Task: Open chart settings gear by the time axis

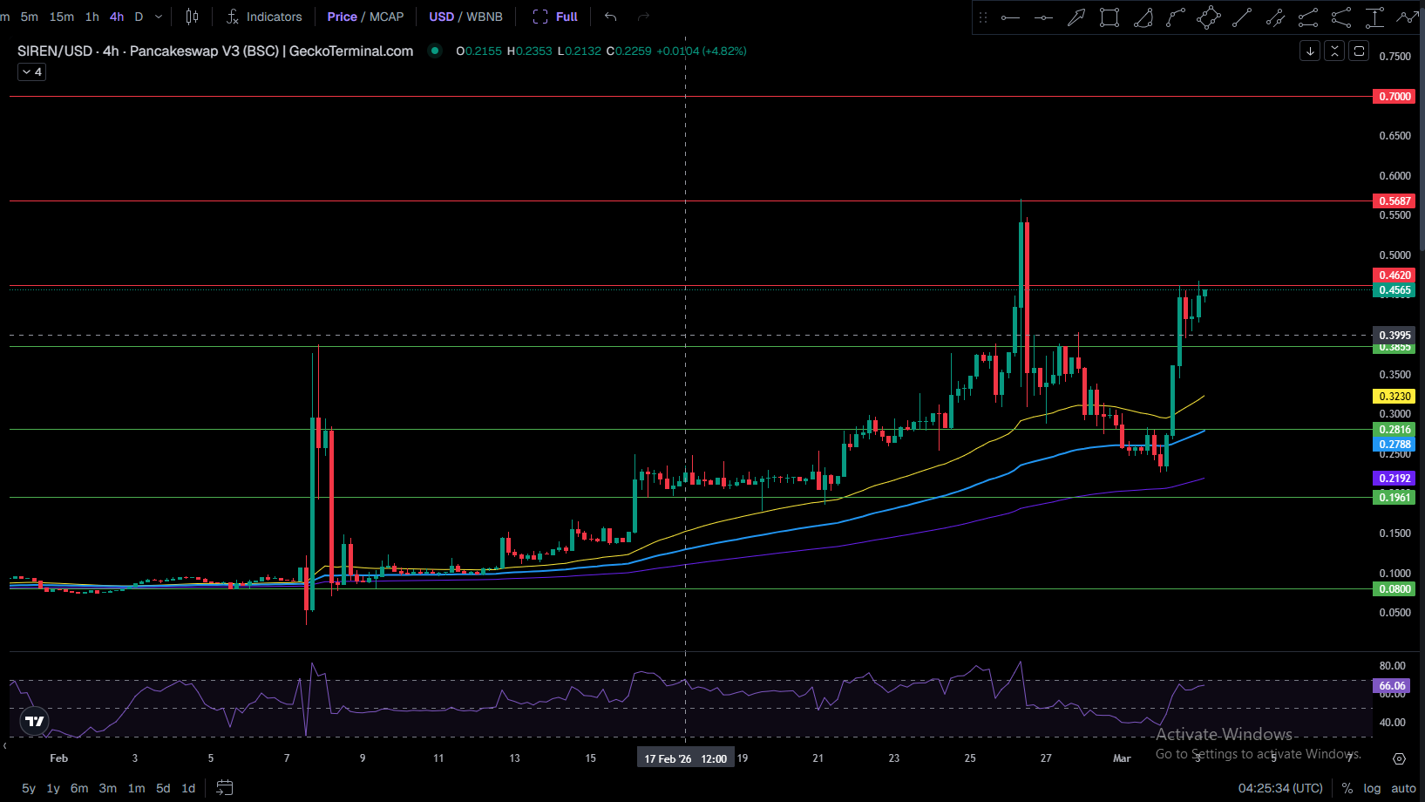Action: click(1399, 758)
